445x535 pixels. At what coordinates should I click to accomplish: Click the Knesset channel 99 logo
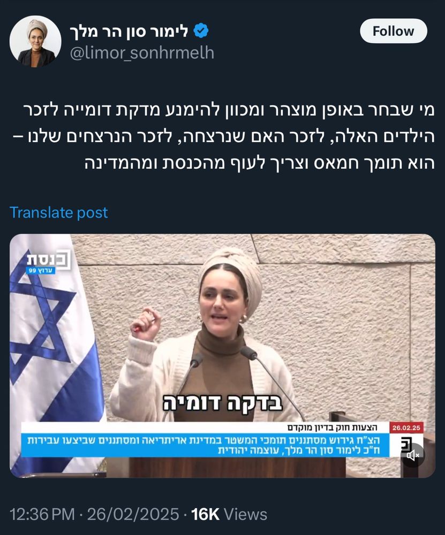(49, 262)
